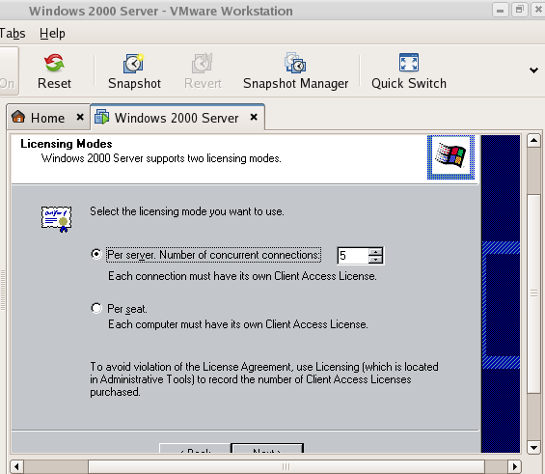This screenshot has width=545, height=474.
Task: Open the Help menu
Action: pyautogui.click(x=52, y=34)
